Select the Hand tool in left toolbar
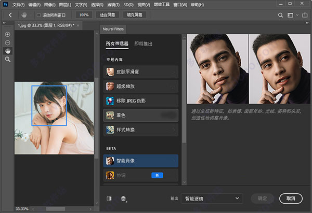Viewport: 312px width, 213px height. [x=8, y=51]
